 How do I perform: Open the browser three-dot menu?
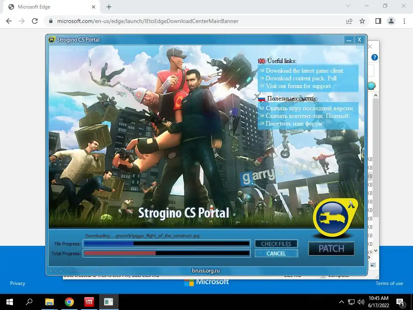tap(404, 21)
